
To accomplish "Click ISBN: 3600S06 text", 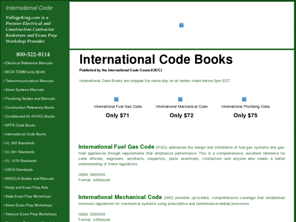I will [x=92, y=175].
